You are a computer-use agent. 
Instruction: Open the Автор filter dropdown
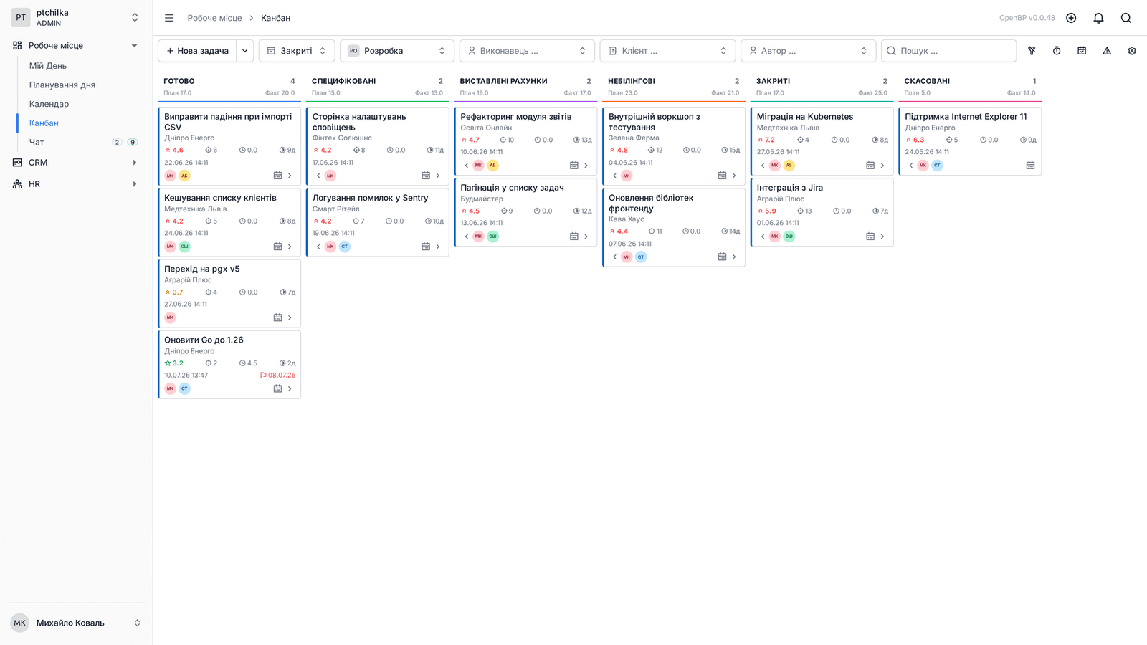[x=809, y=51]
